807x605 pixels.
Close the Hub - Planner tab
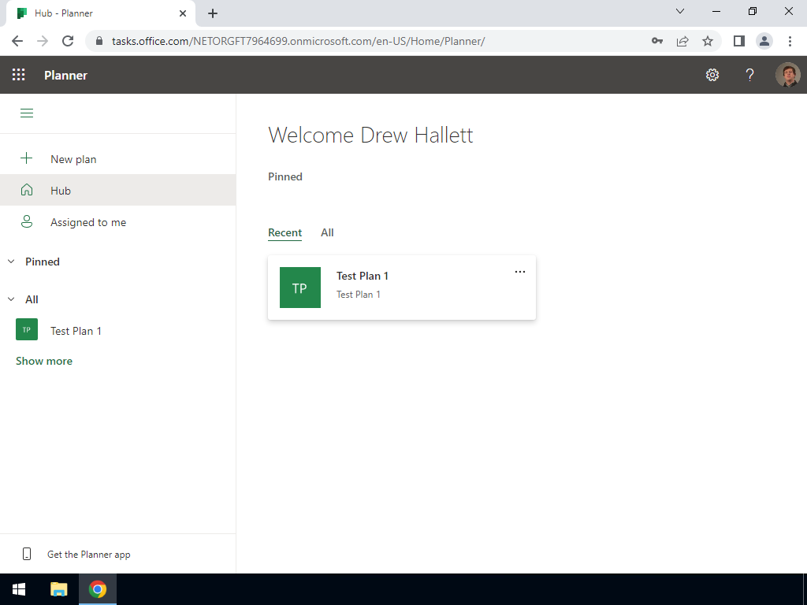tap(183, 13)
